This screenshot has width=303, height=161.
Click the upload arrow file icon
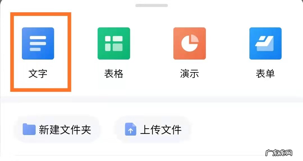(x=130, y=129)
